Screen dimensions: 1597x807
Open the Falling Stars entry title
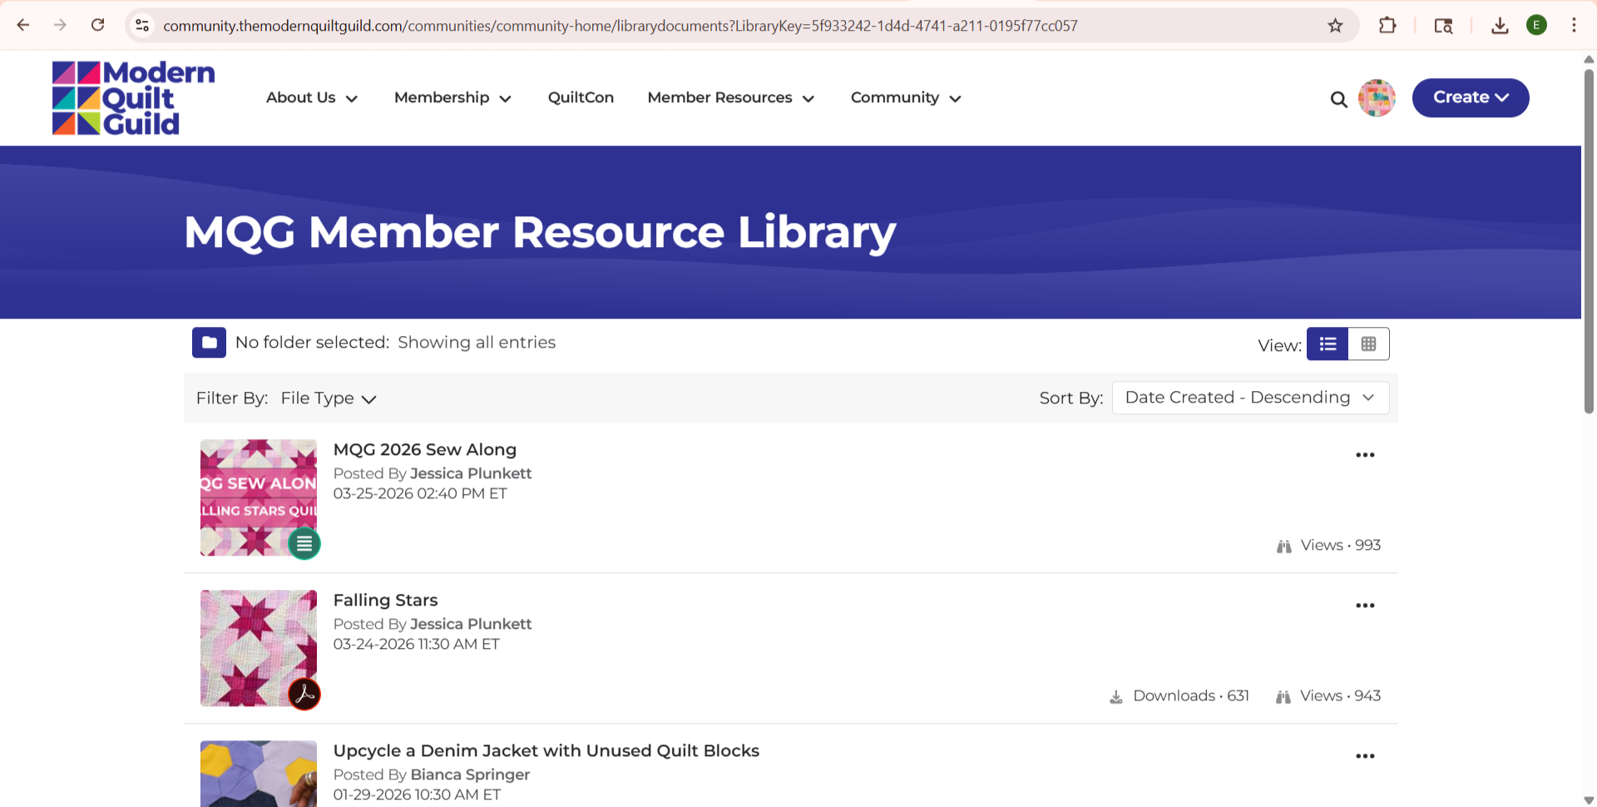[x=385, y=600]
